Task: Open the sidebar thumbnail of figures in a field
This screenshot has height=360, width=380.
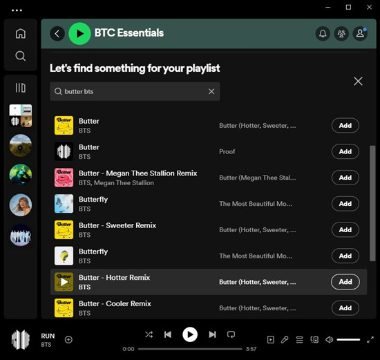Action: tap(20, 146)
